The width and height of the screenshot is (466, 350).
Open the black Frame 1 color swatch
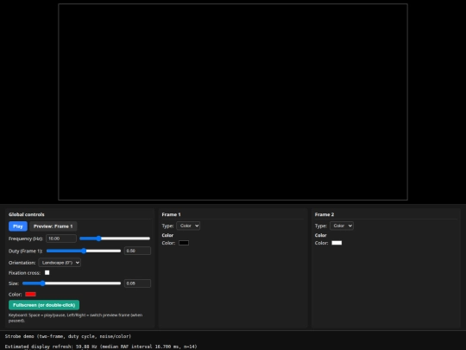point(184,243)
